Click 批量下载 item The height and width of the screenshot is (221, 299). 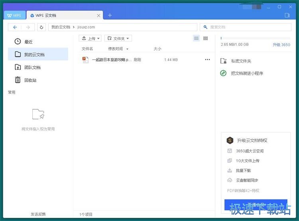[243, 170]
